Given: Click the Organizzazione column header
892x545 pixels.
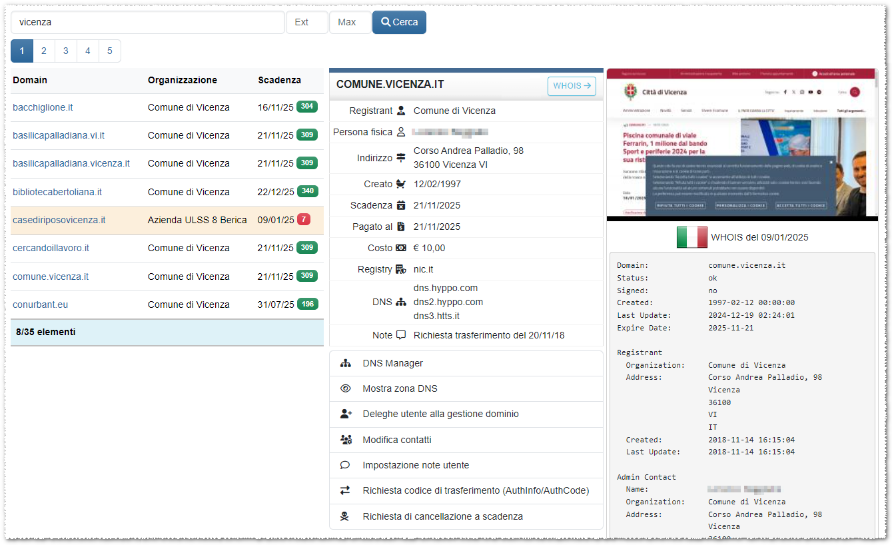Looking at the screenshot, I should click(x=183, y=80).
